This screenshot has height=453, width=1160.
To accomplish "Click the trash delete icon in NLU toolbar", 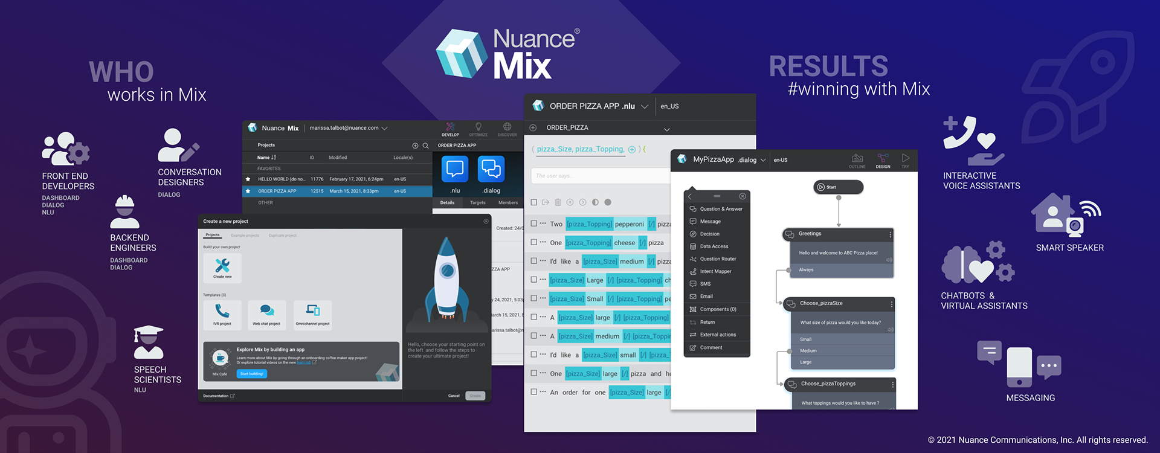I will coord(558,202).
